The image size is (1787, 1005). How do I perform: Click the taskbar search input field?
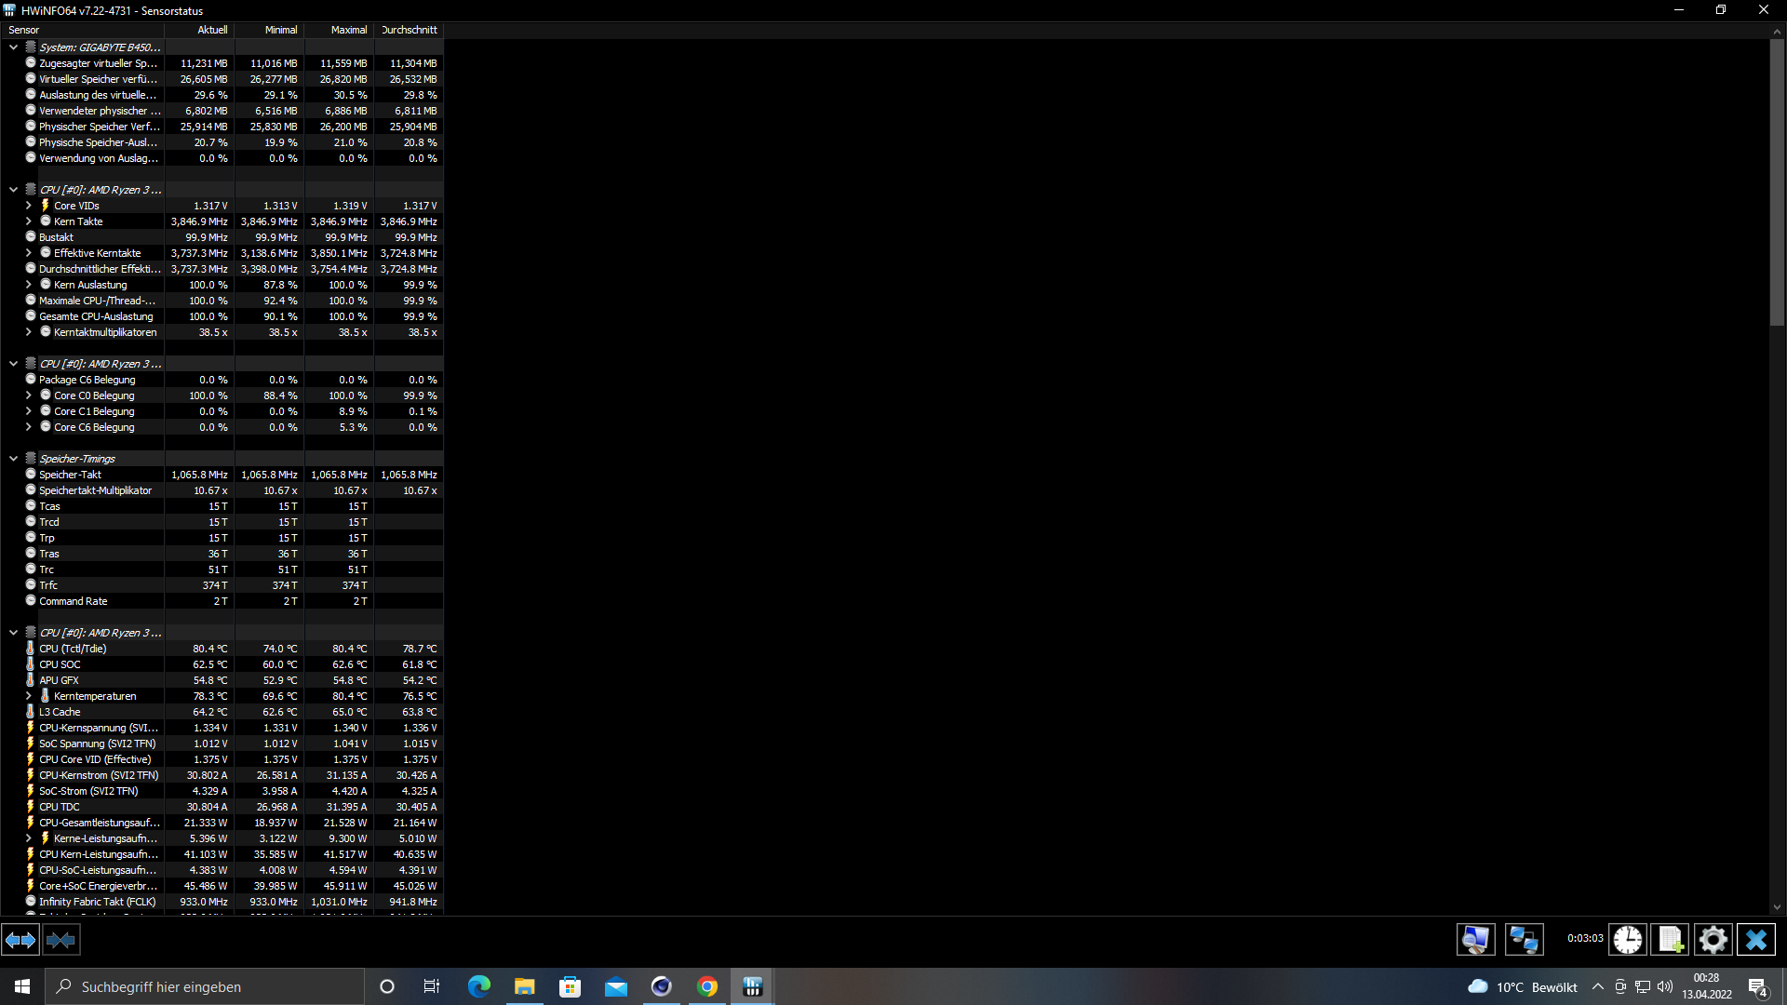pos(205,986)
